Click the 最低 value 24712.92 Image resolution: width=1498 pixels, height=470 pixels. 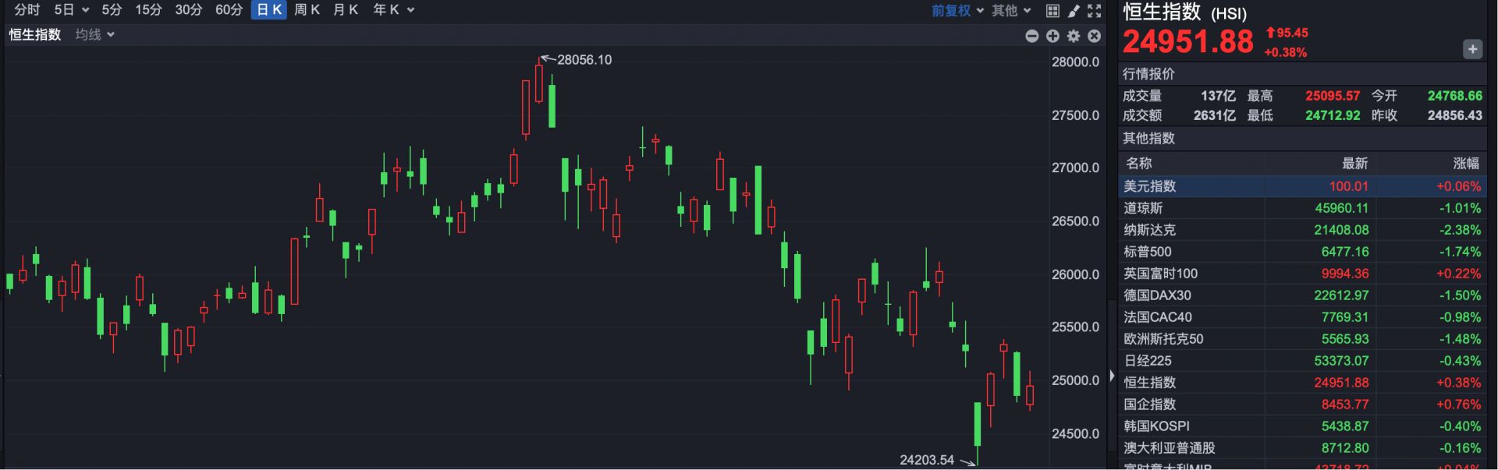[1333, 115]
